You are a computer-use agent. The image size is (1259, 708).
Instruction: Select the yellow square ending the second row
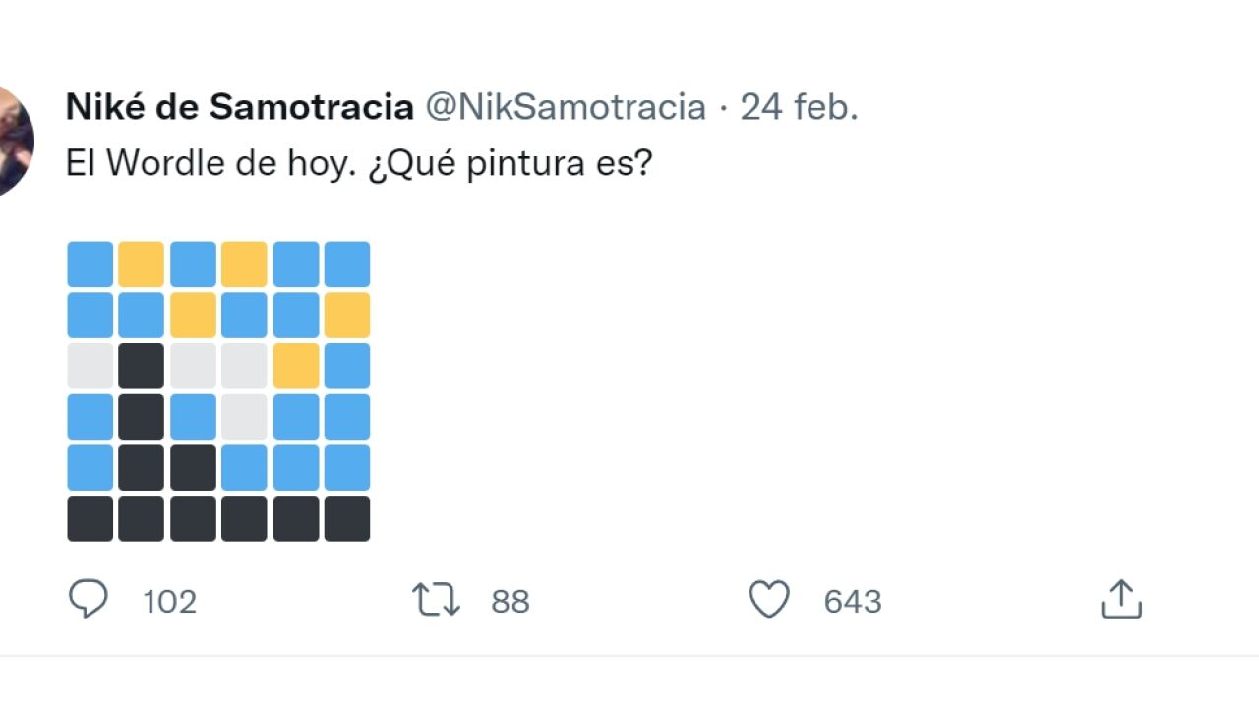pos(347,315)
